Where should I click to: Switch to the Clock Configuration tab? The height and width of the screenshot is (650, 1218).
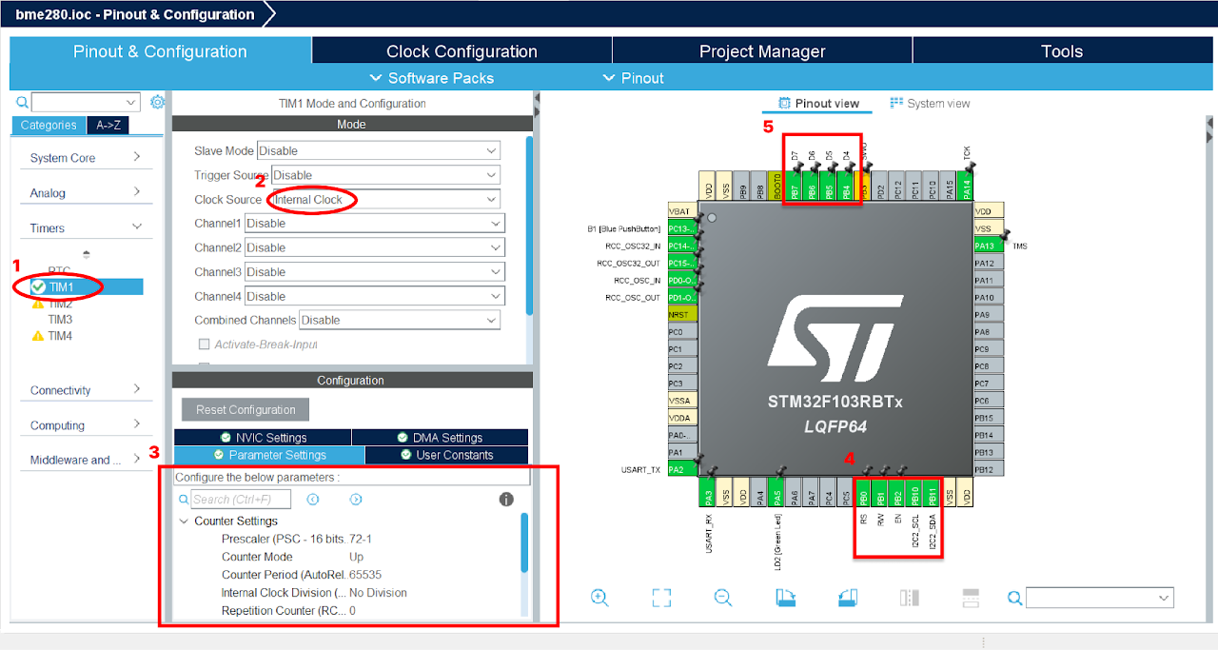click(x=462, y=50)
